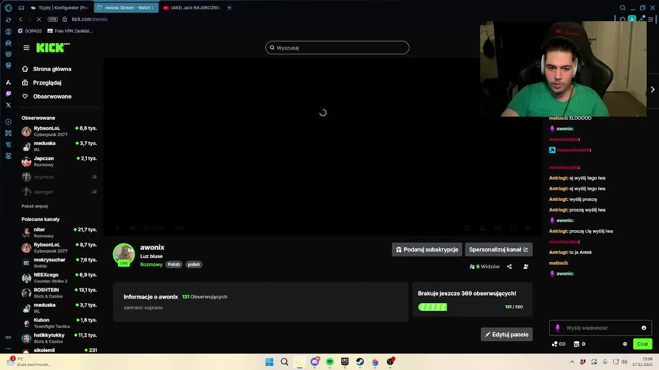Click the share stream icon
659x370 pixels.
509,267
